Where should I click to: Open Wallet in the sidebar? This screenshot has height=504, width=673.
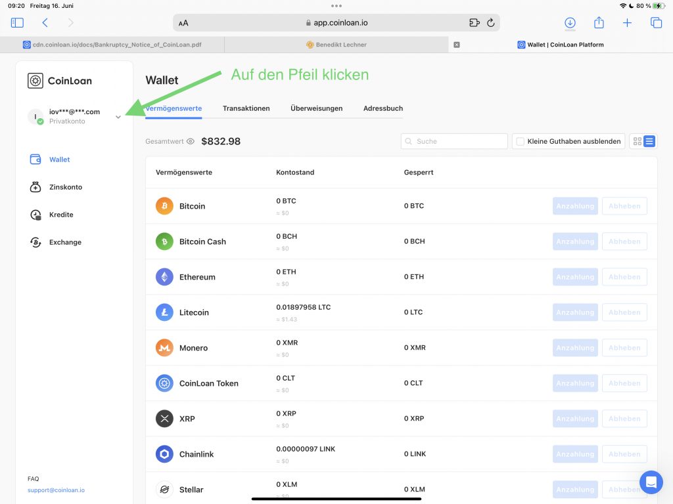(x=50, y=159)
